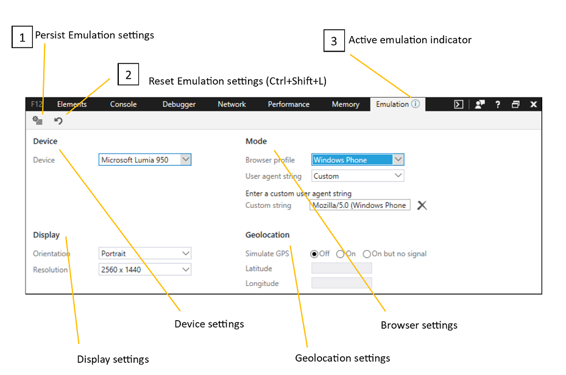Screen dimensions: 566x375
Task: Open the Help question mark icon
Action: (498, 104)
